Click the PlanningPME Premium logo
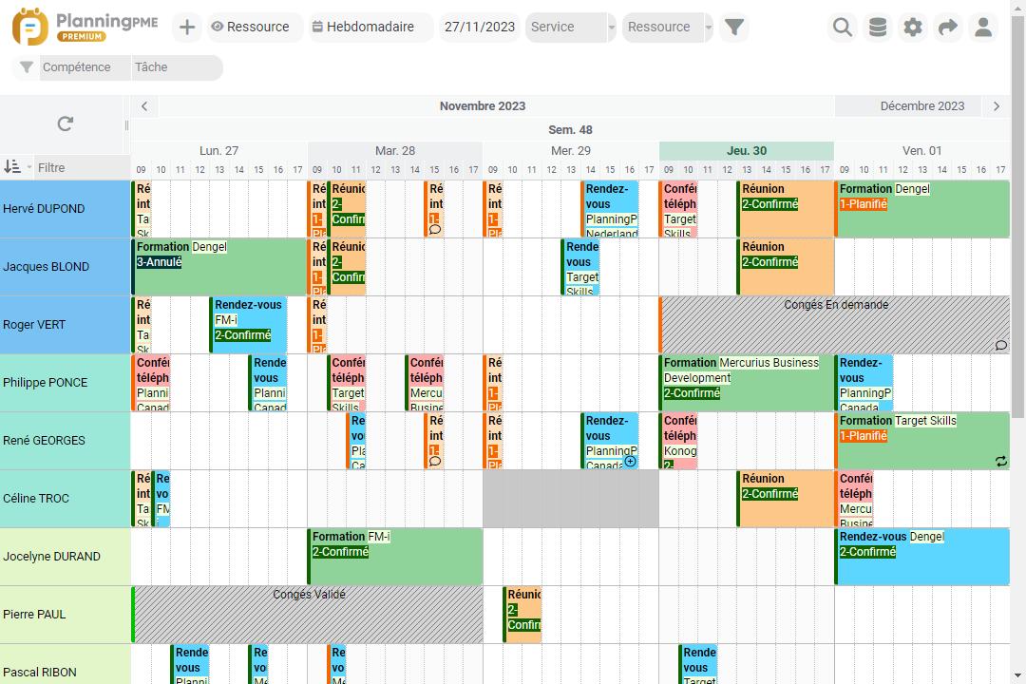 coord(85,27)
